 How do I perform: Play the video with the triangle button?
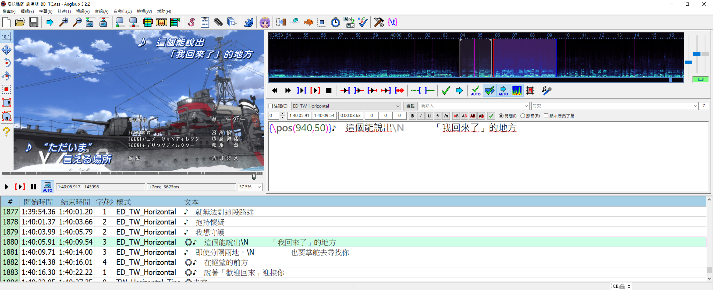6,187
